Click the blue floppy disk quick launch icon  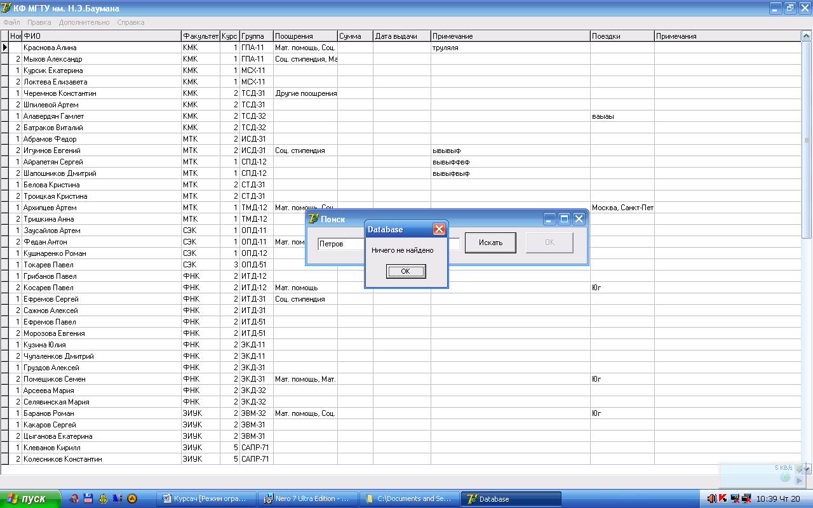point(88,498)
